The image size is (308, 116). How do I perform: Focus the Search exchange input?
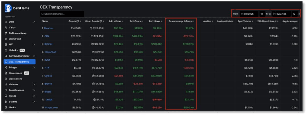click(62, 14)
